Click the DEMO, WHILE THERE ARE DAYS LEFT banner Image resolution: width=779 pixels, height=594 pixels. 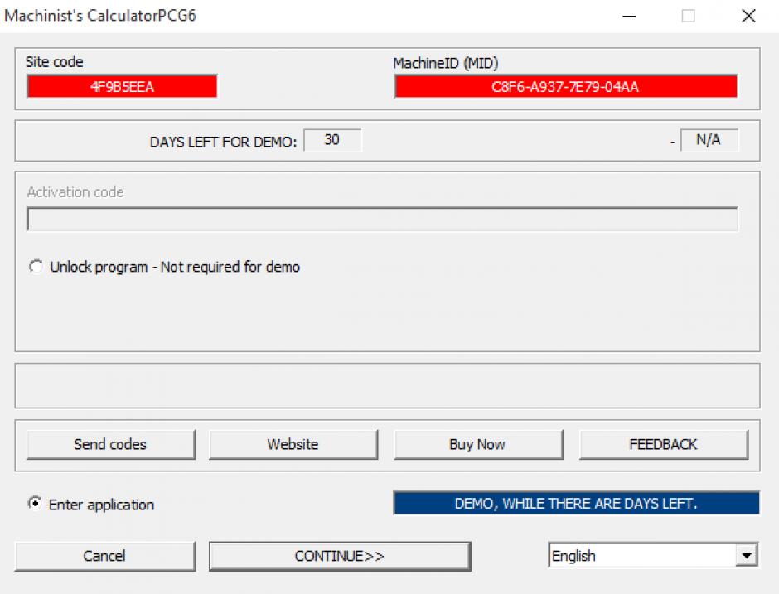click(x=576, y=503)
